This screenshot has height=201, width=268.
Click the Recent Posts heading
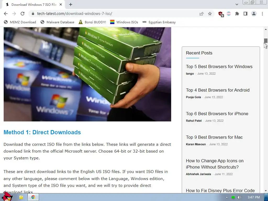[x=199, y=53]
